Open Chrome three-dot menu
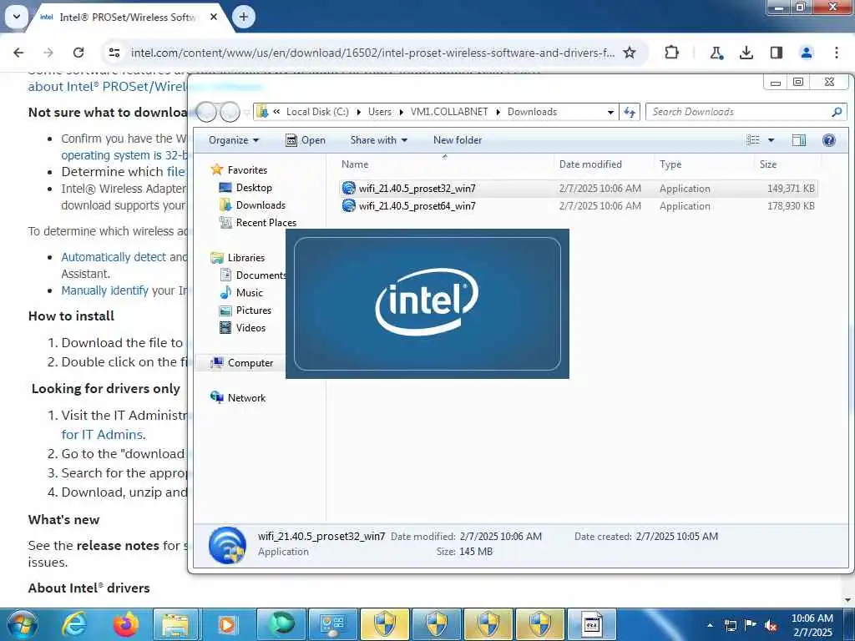Viewport: 855px width, 641px height. 836,53
